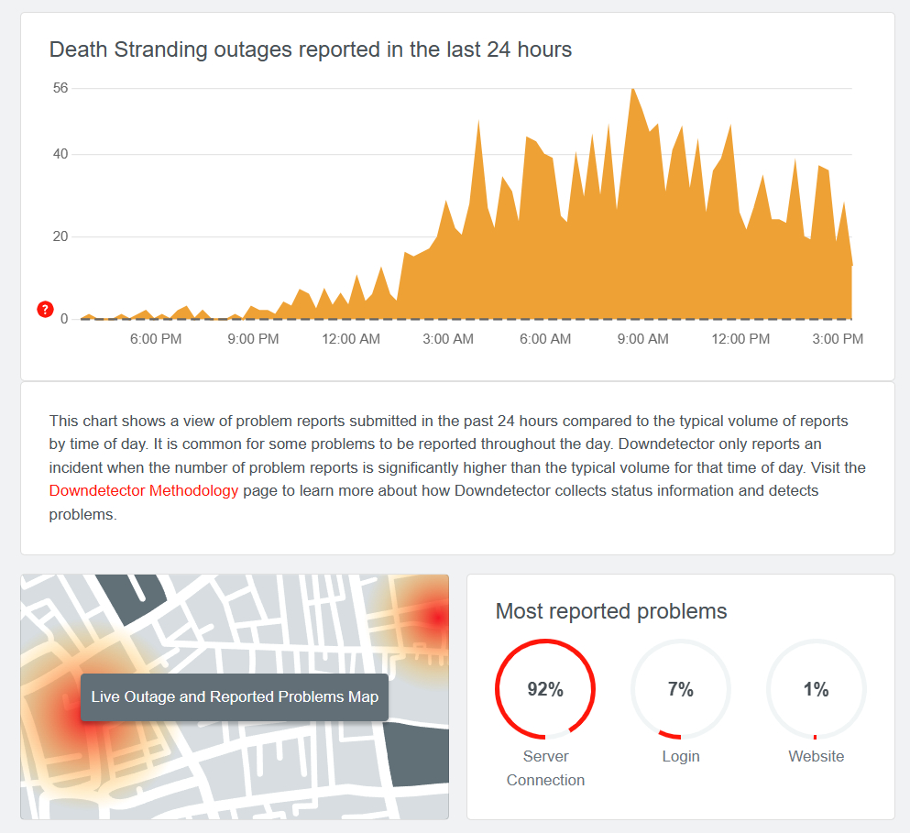Click the 3:00 PM axis label
Viewport: 910px width, 833px height.
tap(838, 339)
